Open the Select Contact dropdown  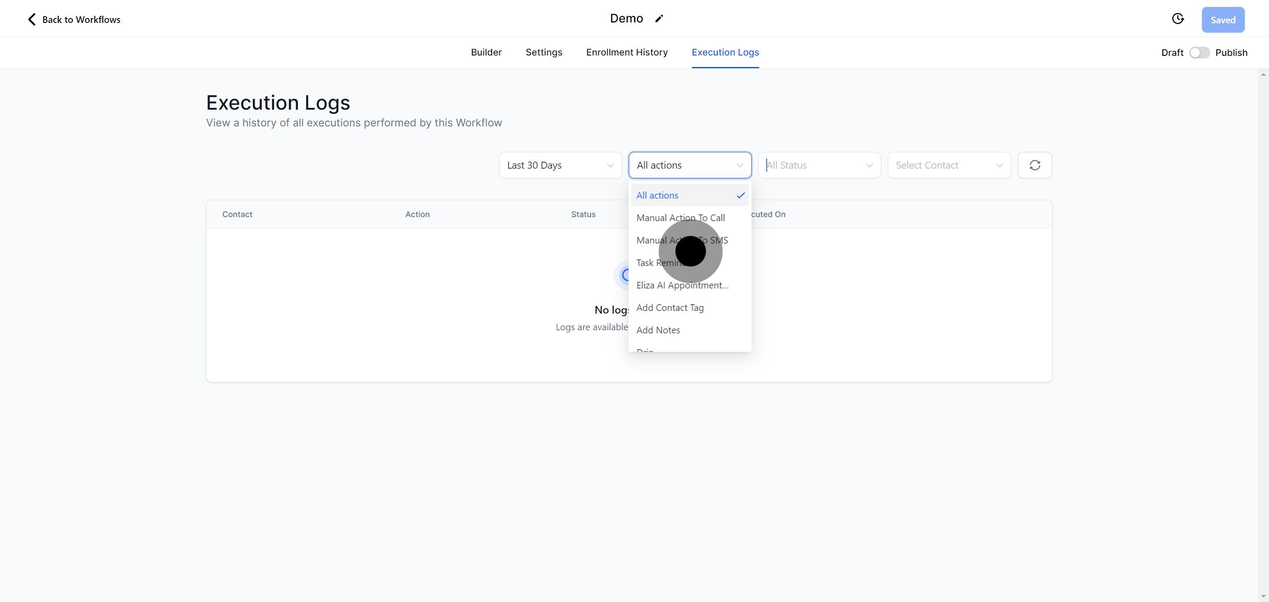949,166
